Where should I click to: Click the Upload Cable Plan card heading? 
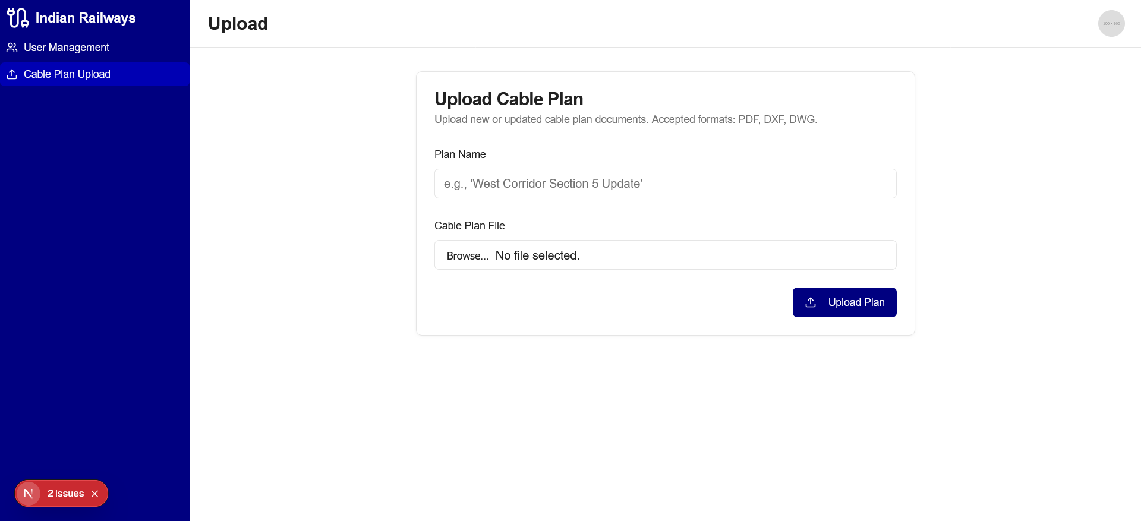[x=509, y=99]
